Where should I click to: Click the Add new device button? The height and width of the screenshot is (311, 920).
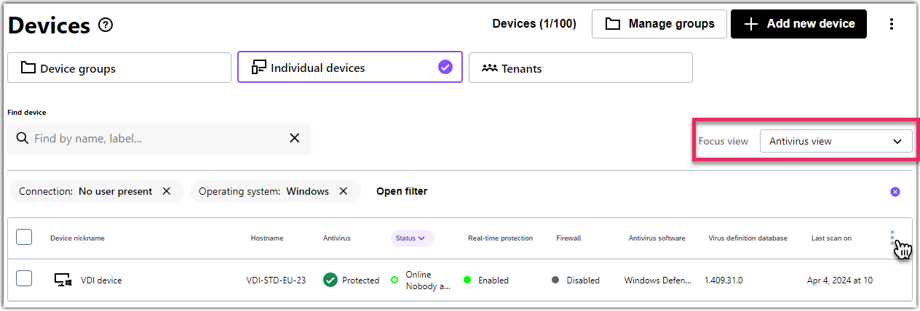(799, 24)
